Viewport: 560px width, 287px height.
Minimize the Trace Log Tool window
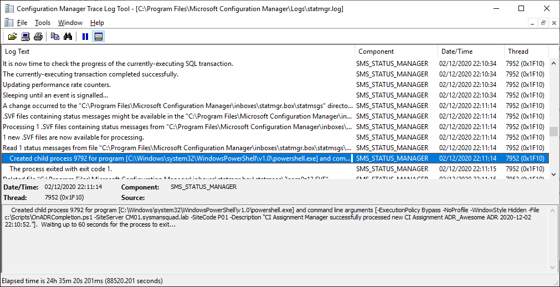tap(497, 8)
